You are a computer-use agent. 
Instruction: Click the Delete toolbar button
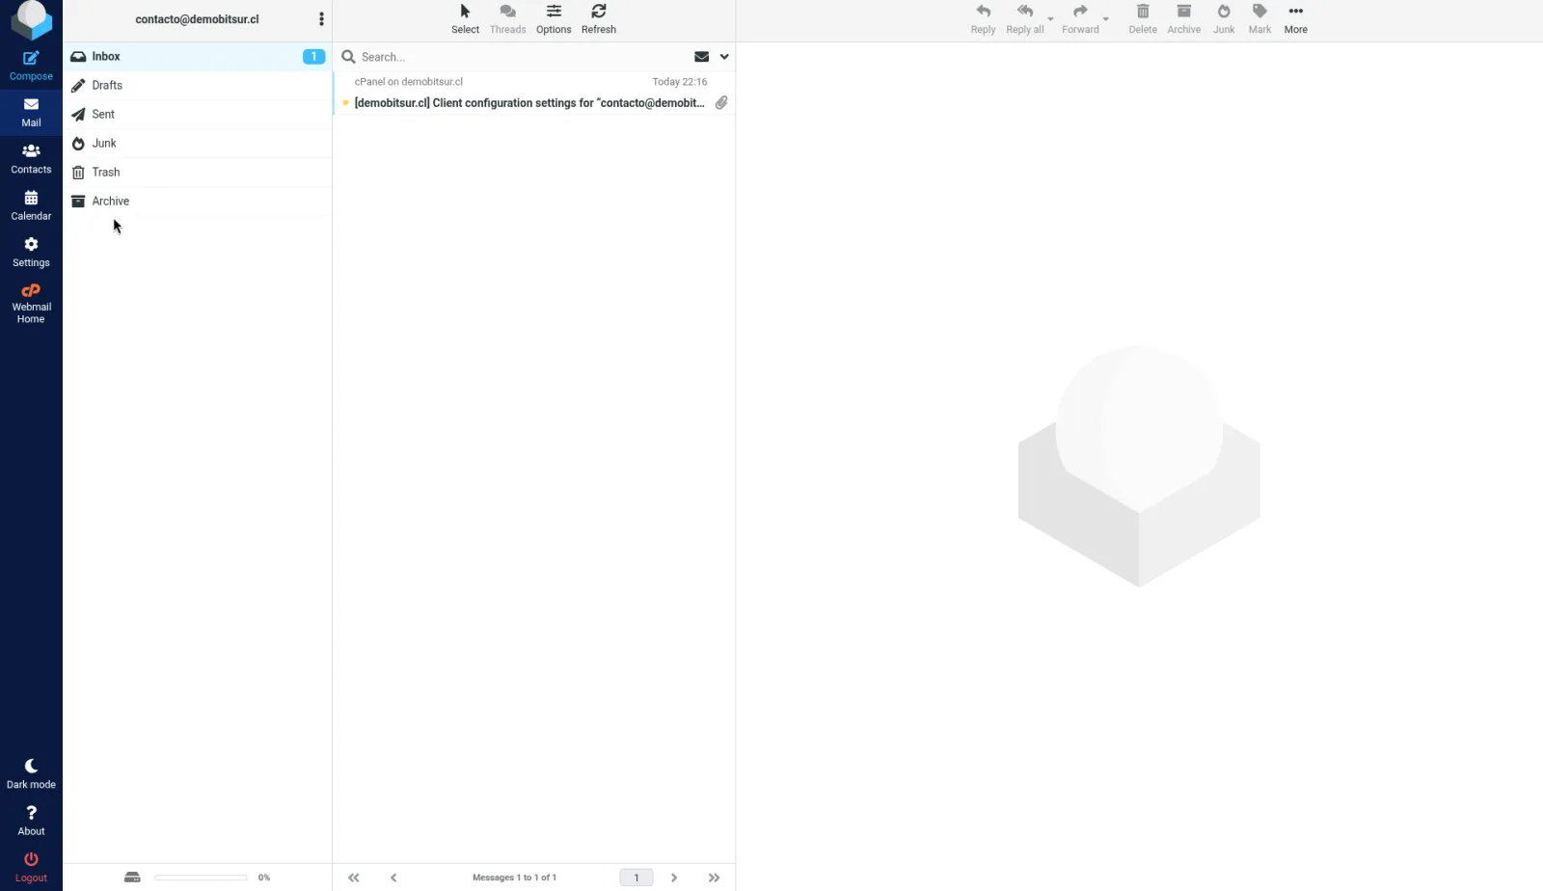(1143, 19)
